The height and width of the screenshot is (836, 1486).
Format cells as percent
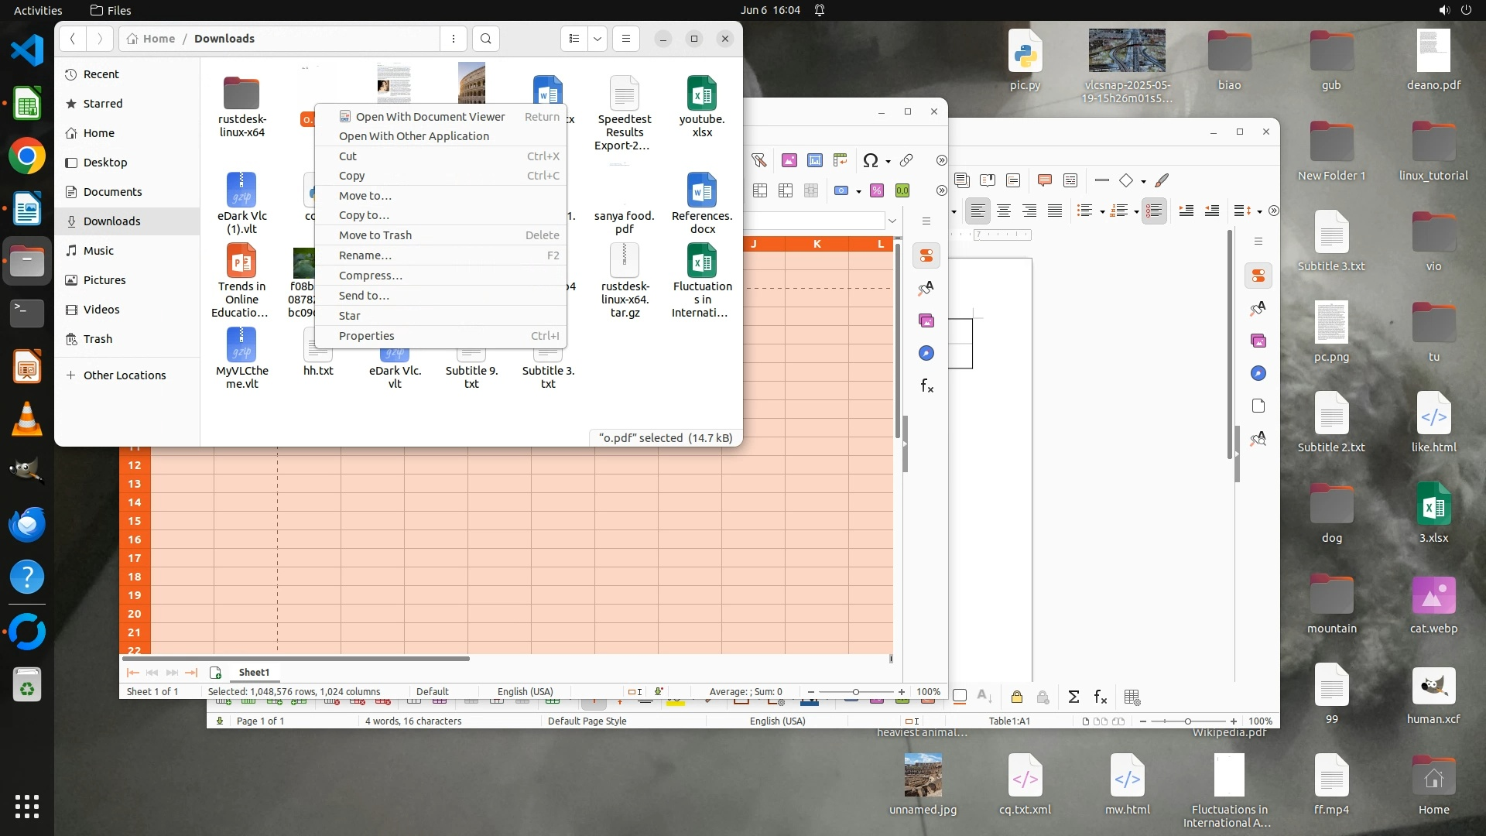[877, 190]
